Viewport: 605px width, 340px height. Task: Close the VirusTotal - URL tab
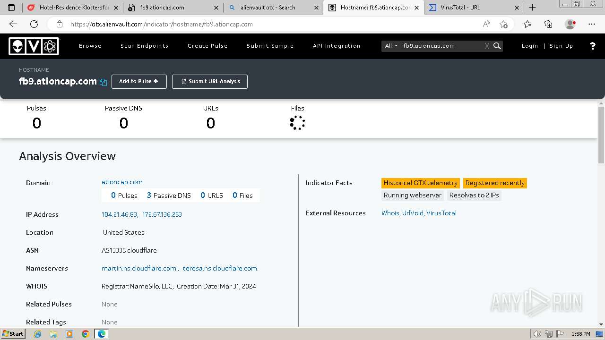(517, 8)
